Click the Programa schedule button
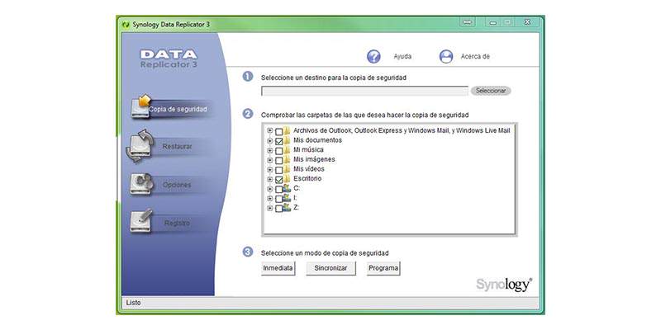Screen dimensions: 661x330 [x=383, y=268]
